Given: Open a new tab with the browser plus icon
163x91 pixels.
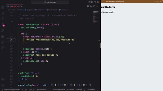Looking at the screenshot, I should (158, 2).
